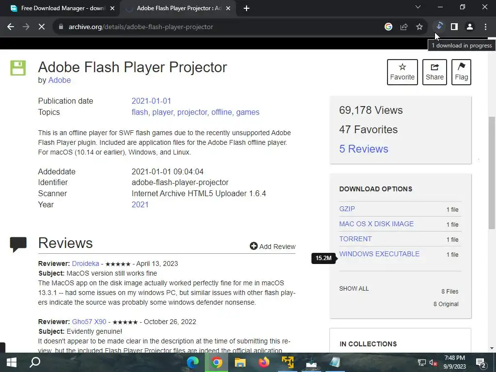
Task: Open the Windows Start menu
Action: (12, 362)
